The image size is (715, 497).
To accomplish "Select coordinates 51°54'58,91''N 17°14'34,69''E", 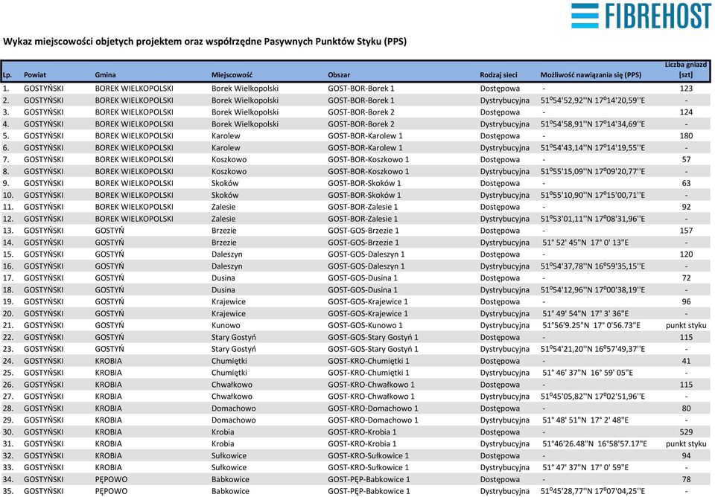I will click(593, 124).
